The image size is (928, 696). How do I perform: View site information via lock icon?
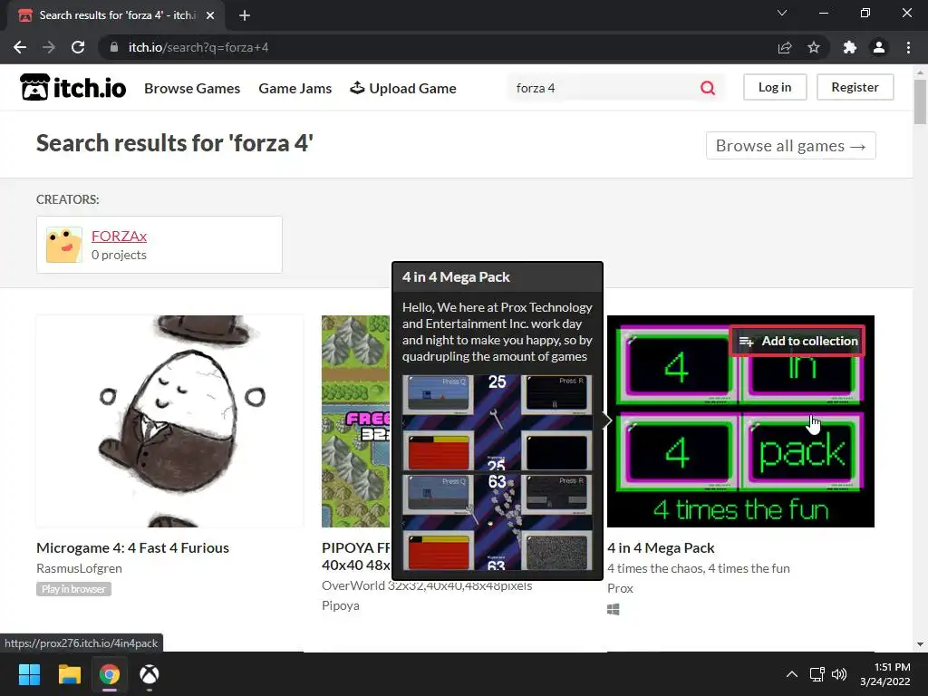[x=113, y=47]
